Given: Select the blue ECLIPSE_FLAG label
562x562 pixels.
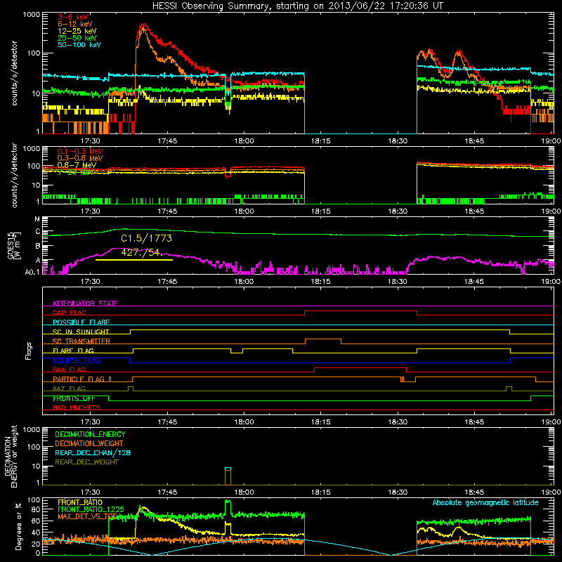Looking at the screenshot, I should (x=77, y=360).
